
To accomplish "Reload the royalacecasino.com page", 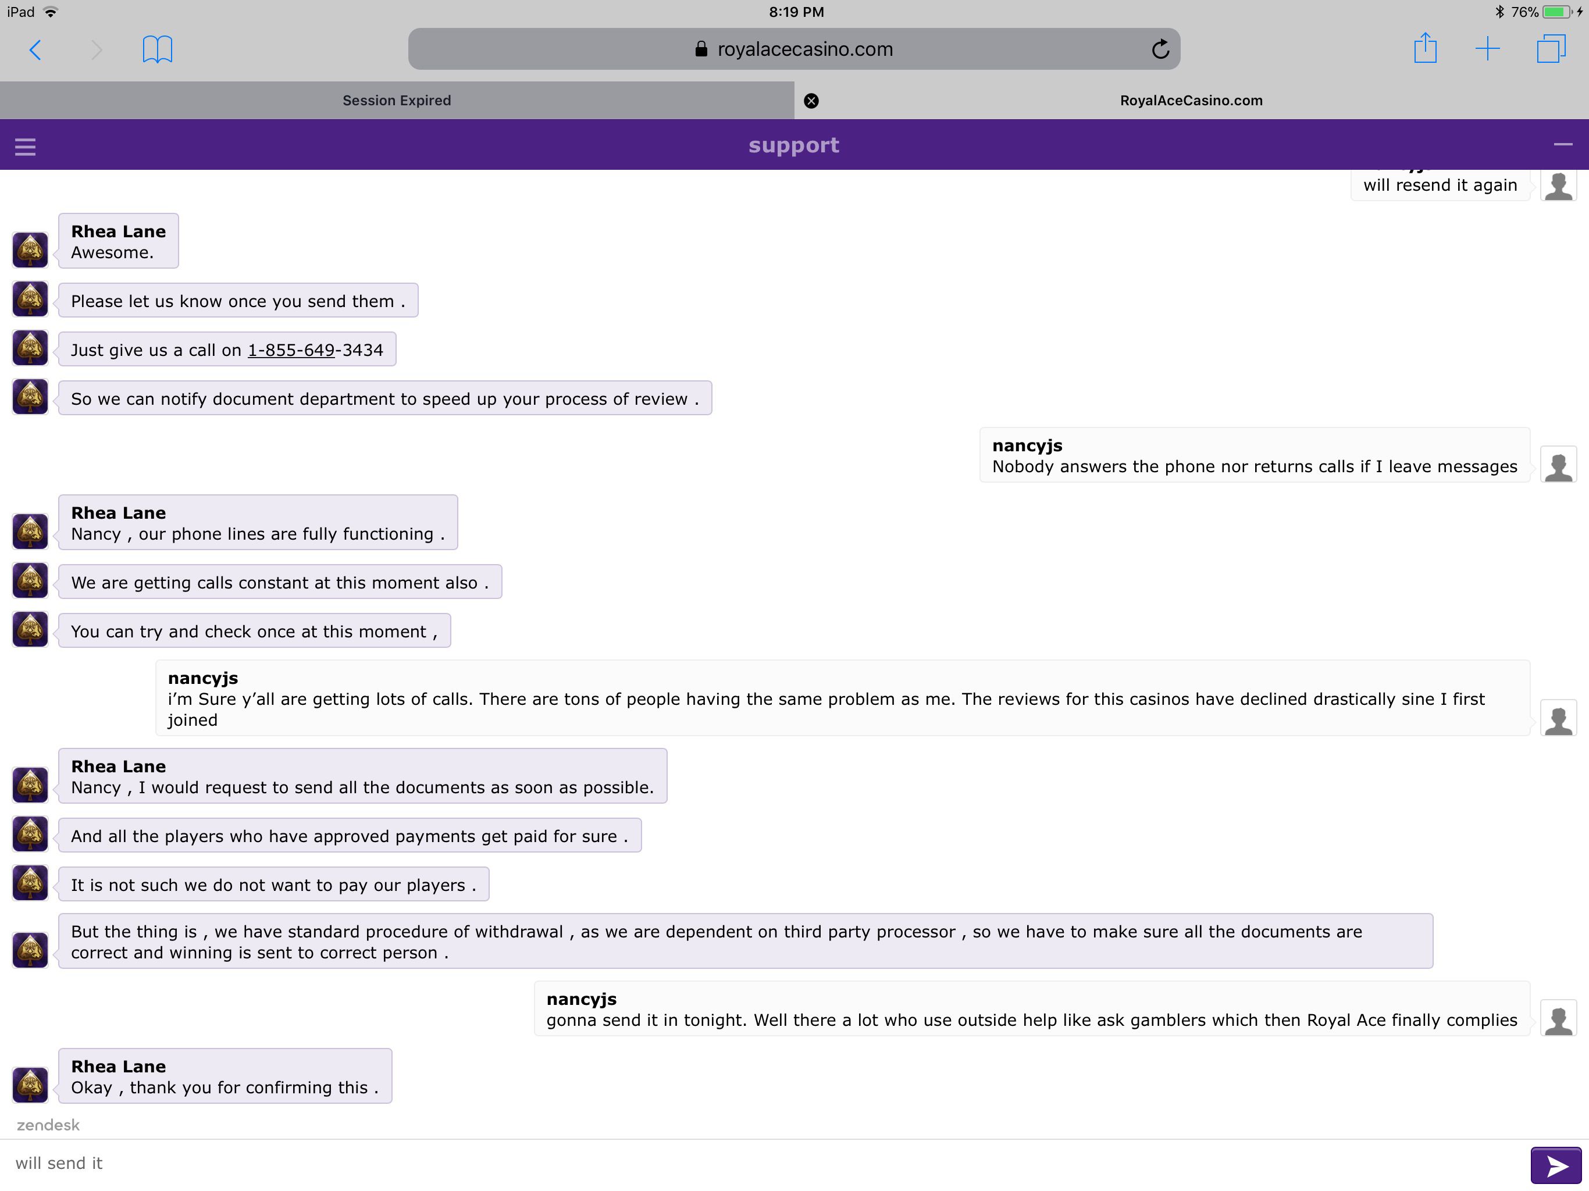I will tap(1160, 49).
